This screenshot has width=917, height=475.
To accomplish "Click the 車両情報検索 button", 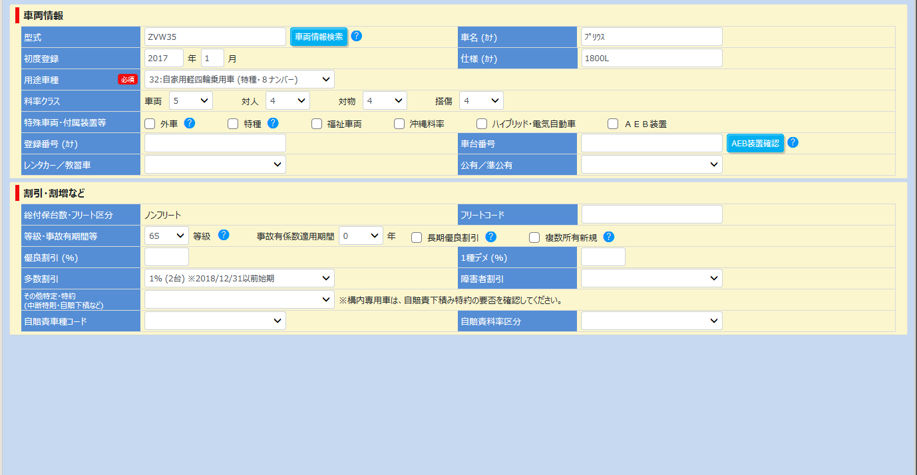I will (319, 37).
